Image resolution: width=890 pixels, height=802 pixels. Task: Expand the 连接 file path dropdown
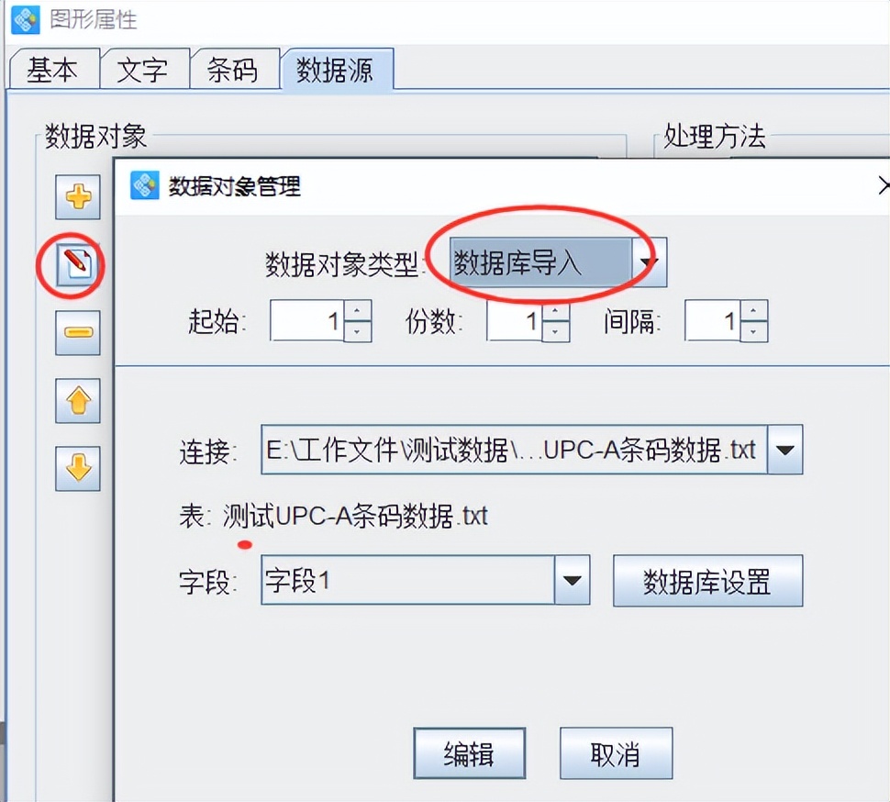coord(785,450)
